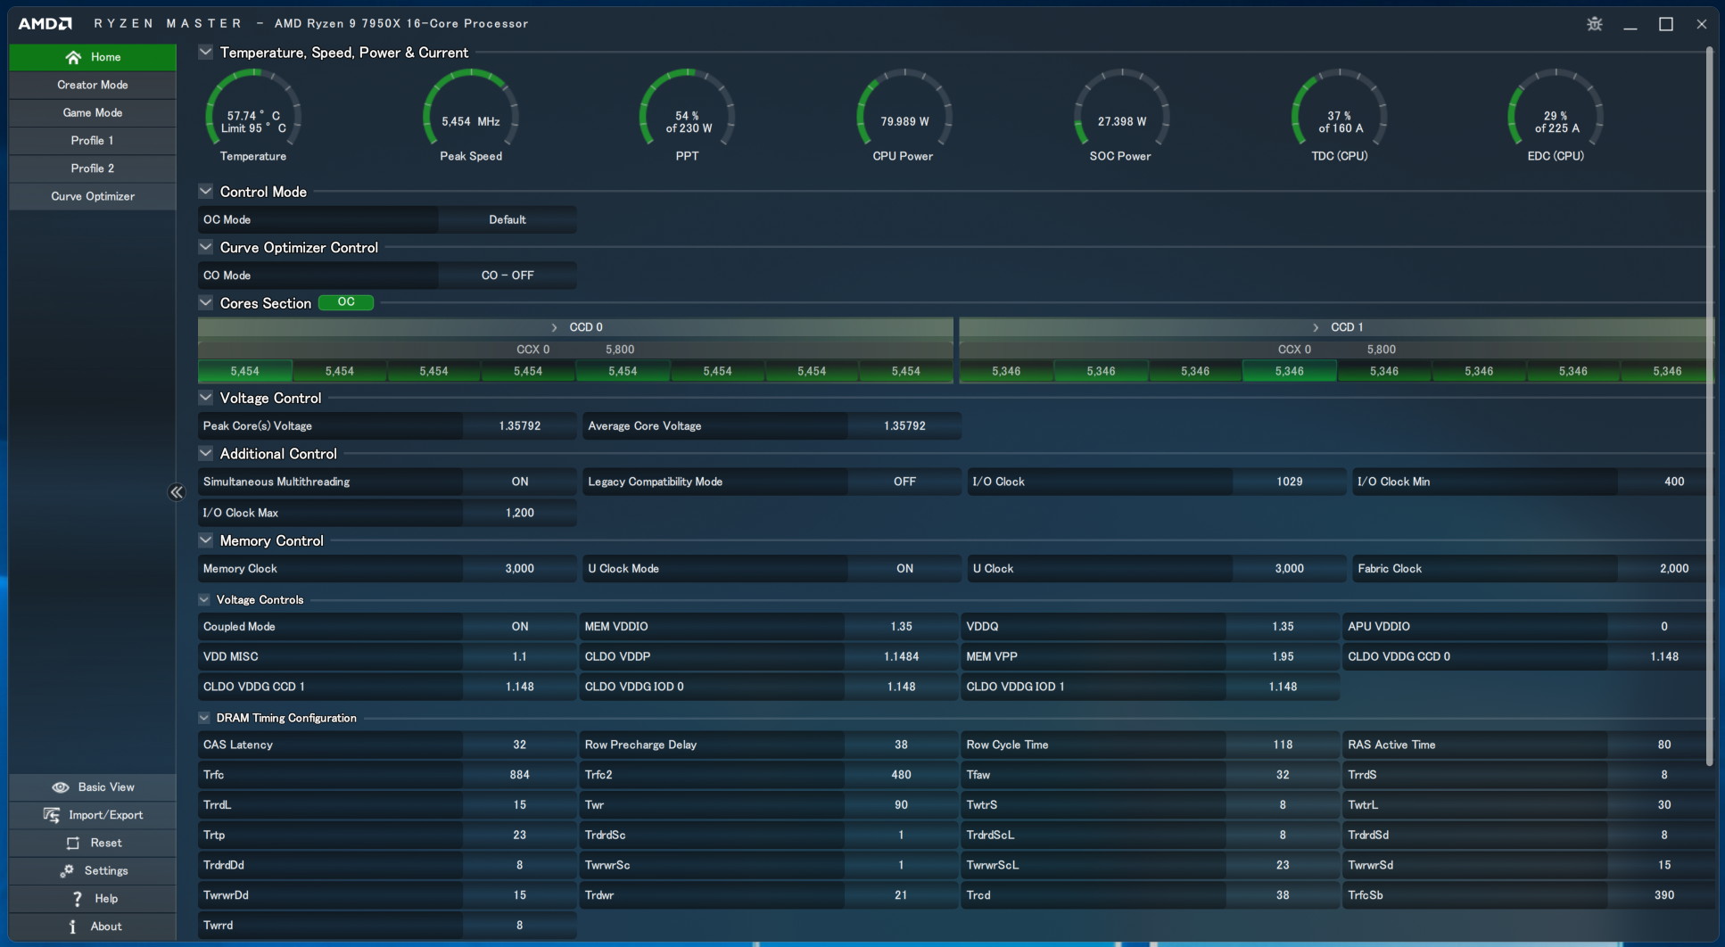Click the vertical scrollbar on right edge
Image resolution: width=1725 pixels, height=947 pixels.
(1709, 406)
